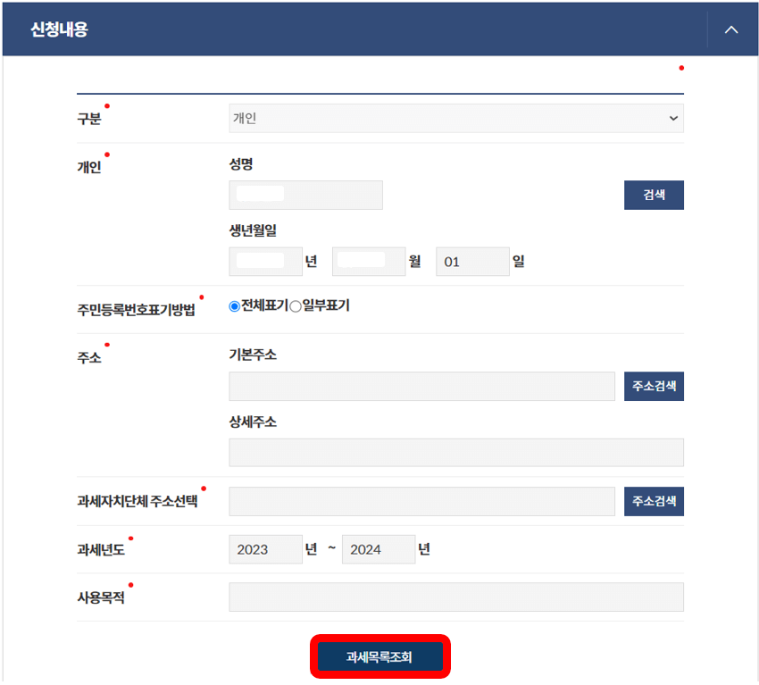Click the 사용목적 input field
759x685 pixels.
(x=456, y=597)
